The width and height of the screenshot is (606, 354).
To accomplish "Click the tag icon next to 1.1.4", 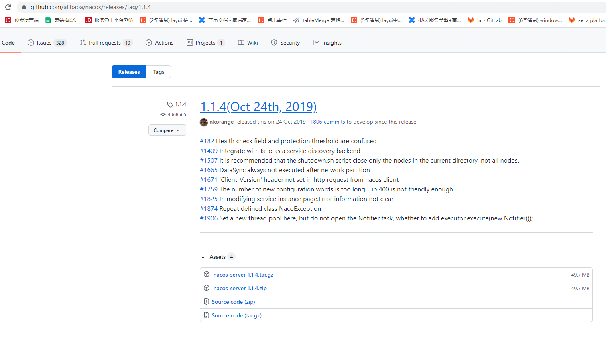I will (170, 104).
